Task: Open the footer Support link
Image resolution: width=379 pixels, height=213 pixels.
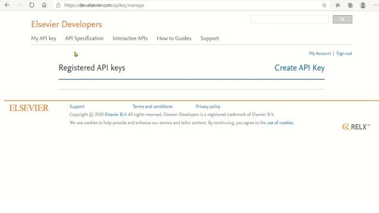Action: [77, 106]
